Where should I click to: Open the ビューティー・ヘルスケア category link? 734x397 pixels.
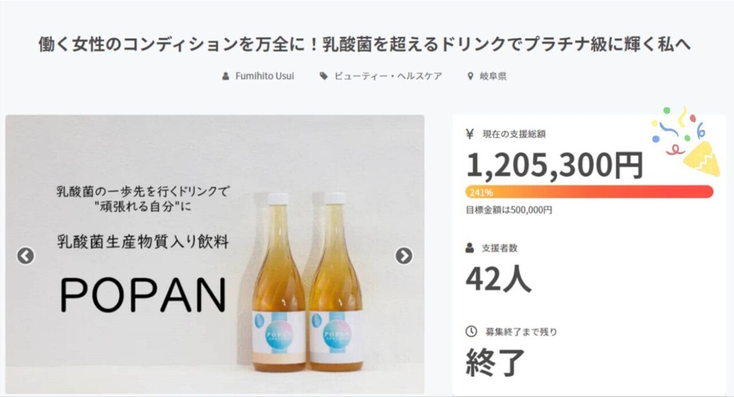388,76
